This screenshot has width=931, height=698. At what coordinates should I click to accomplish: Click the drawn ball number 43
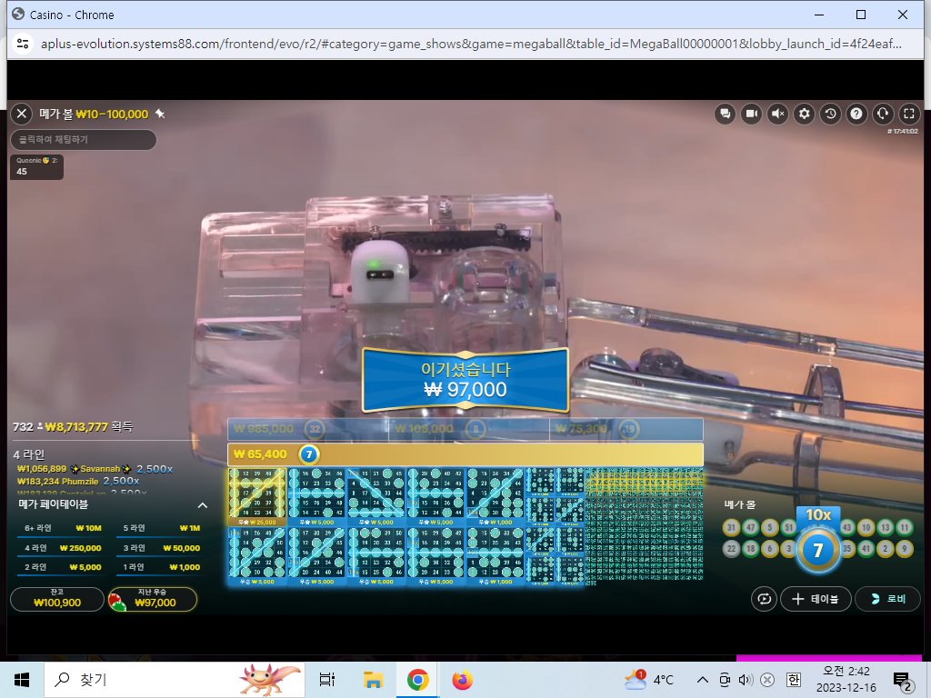846,527
